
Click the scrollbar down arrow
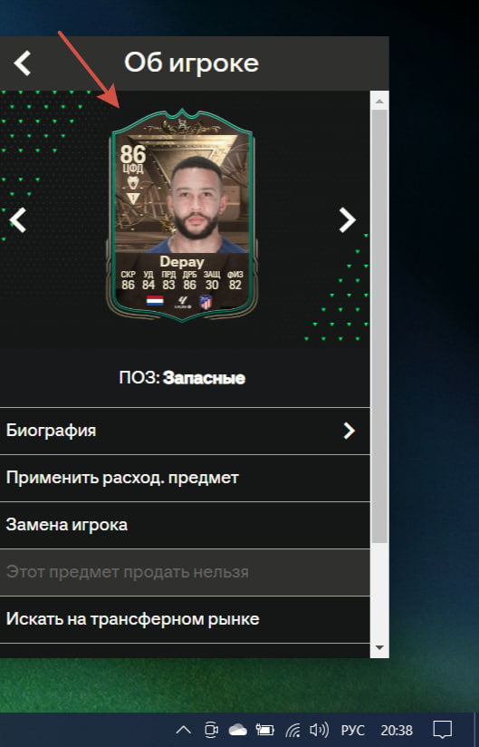379,647
